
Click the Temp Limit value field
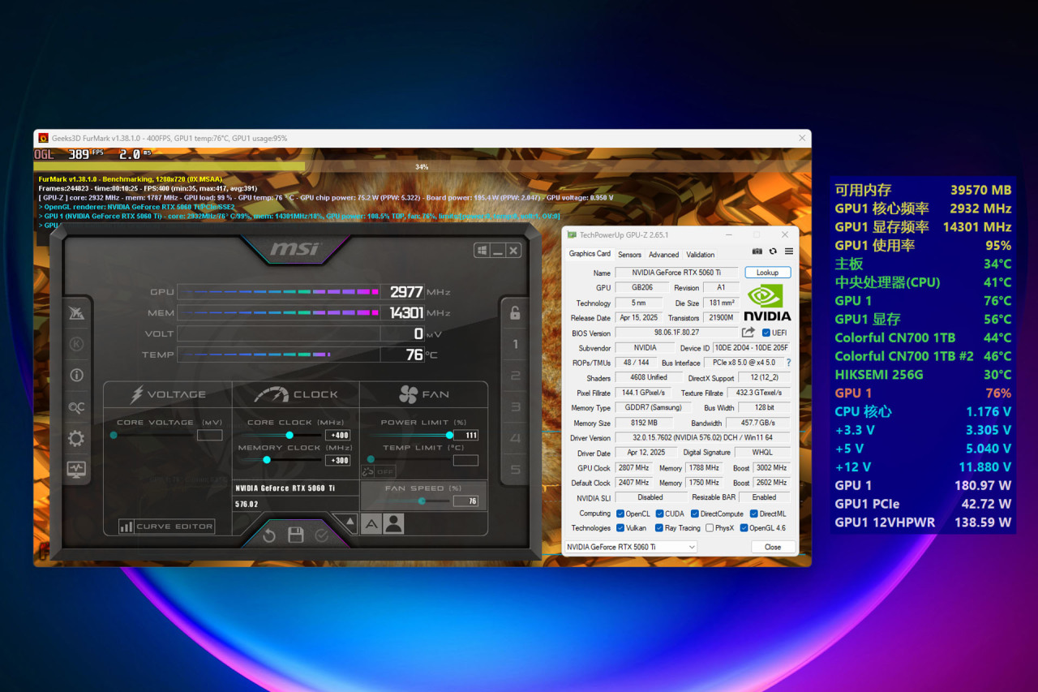tap(465, 461)
